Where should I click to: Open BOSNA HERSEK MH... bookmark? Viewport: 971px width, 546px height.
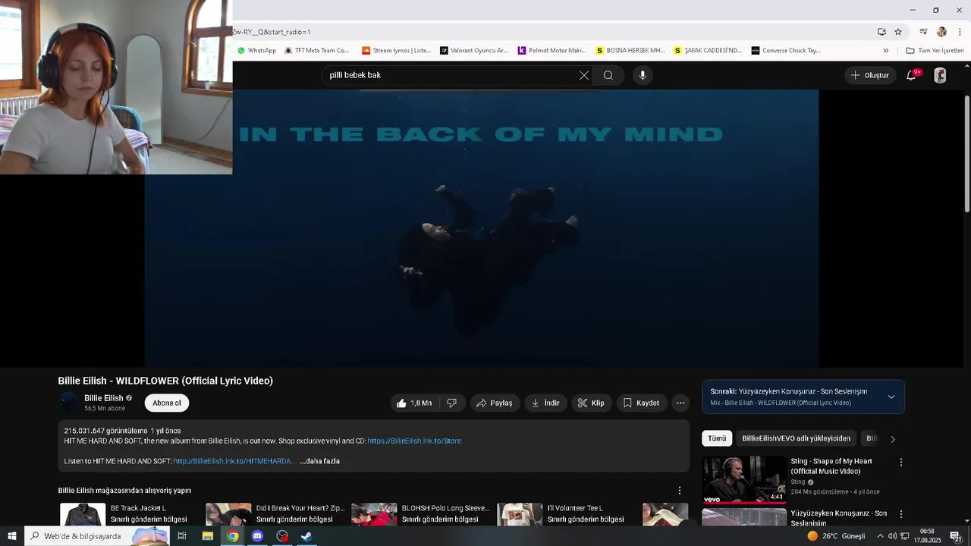tap(630, 51)
